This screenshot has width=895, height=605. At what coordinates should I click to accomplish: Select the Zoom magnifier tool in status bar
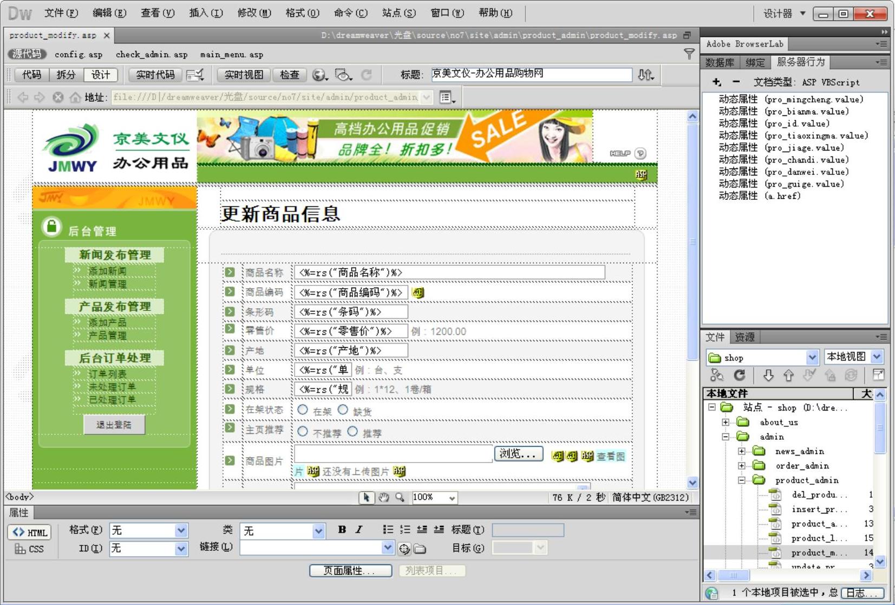[x=400, y=497]
